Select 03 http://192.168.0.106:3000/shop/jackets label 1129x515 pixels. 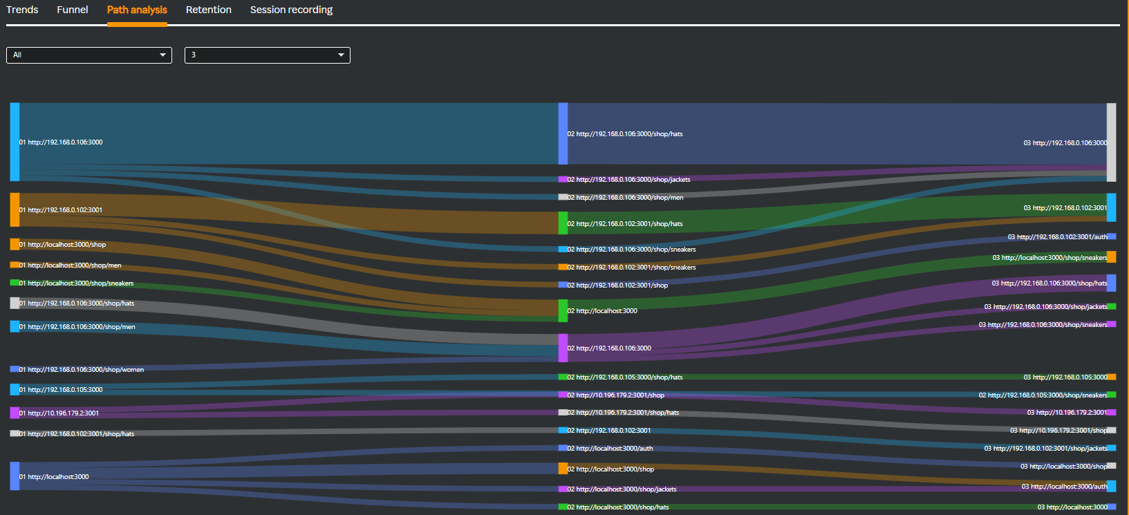(x=1046, y=307)
